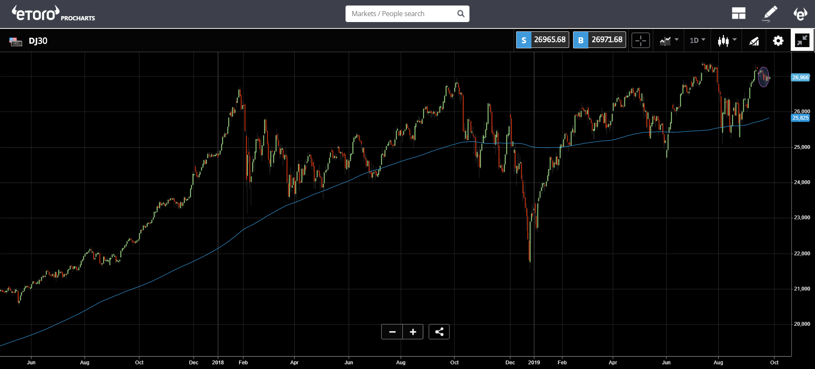Screen dimensions: 815x369
Task: Share the chart using the share icon
Action: point(439,332)
